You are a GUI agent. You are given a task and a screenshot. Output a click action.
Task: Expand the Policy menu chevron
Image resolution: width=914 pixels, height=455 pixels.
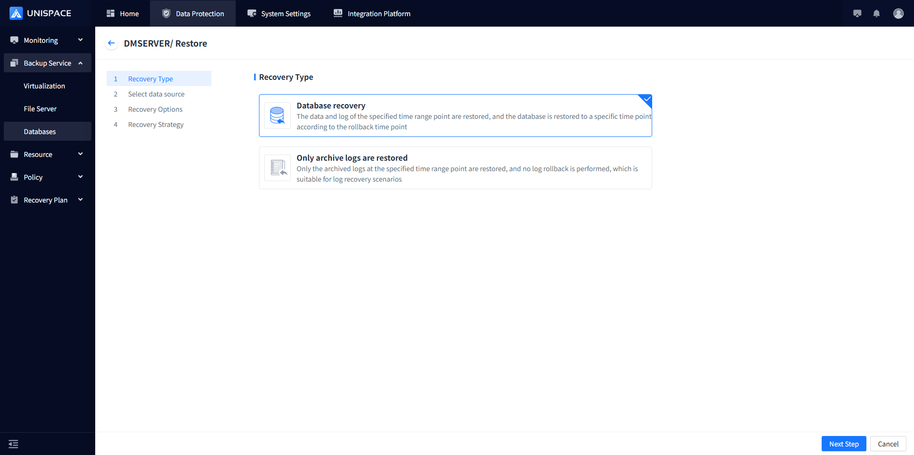pyautogui.click(x=80, y=177)
